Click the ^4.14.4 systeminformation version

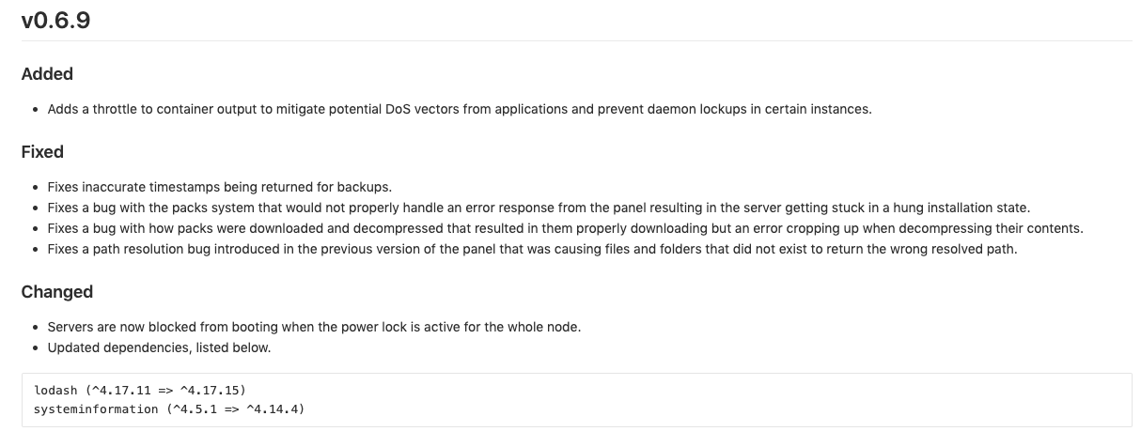(272, 409)
